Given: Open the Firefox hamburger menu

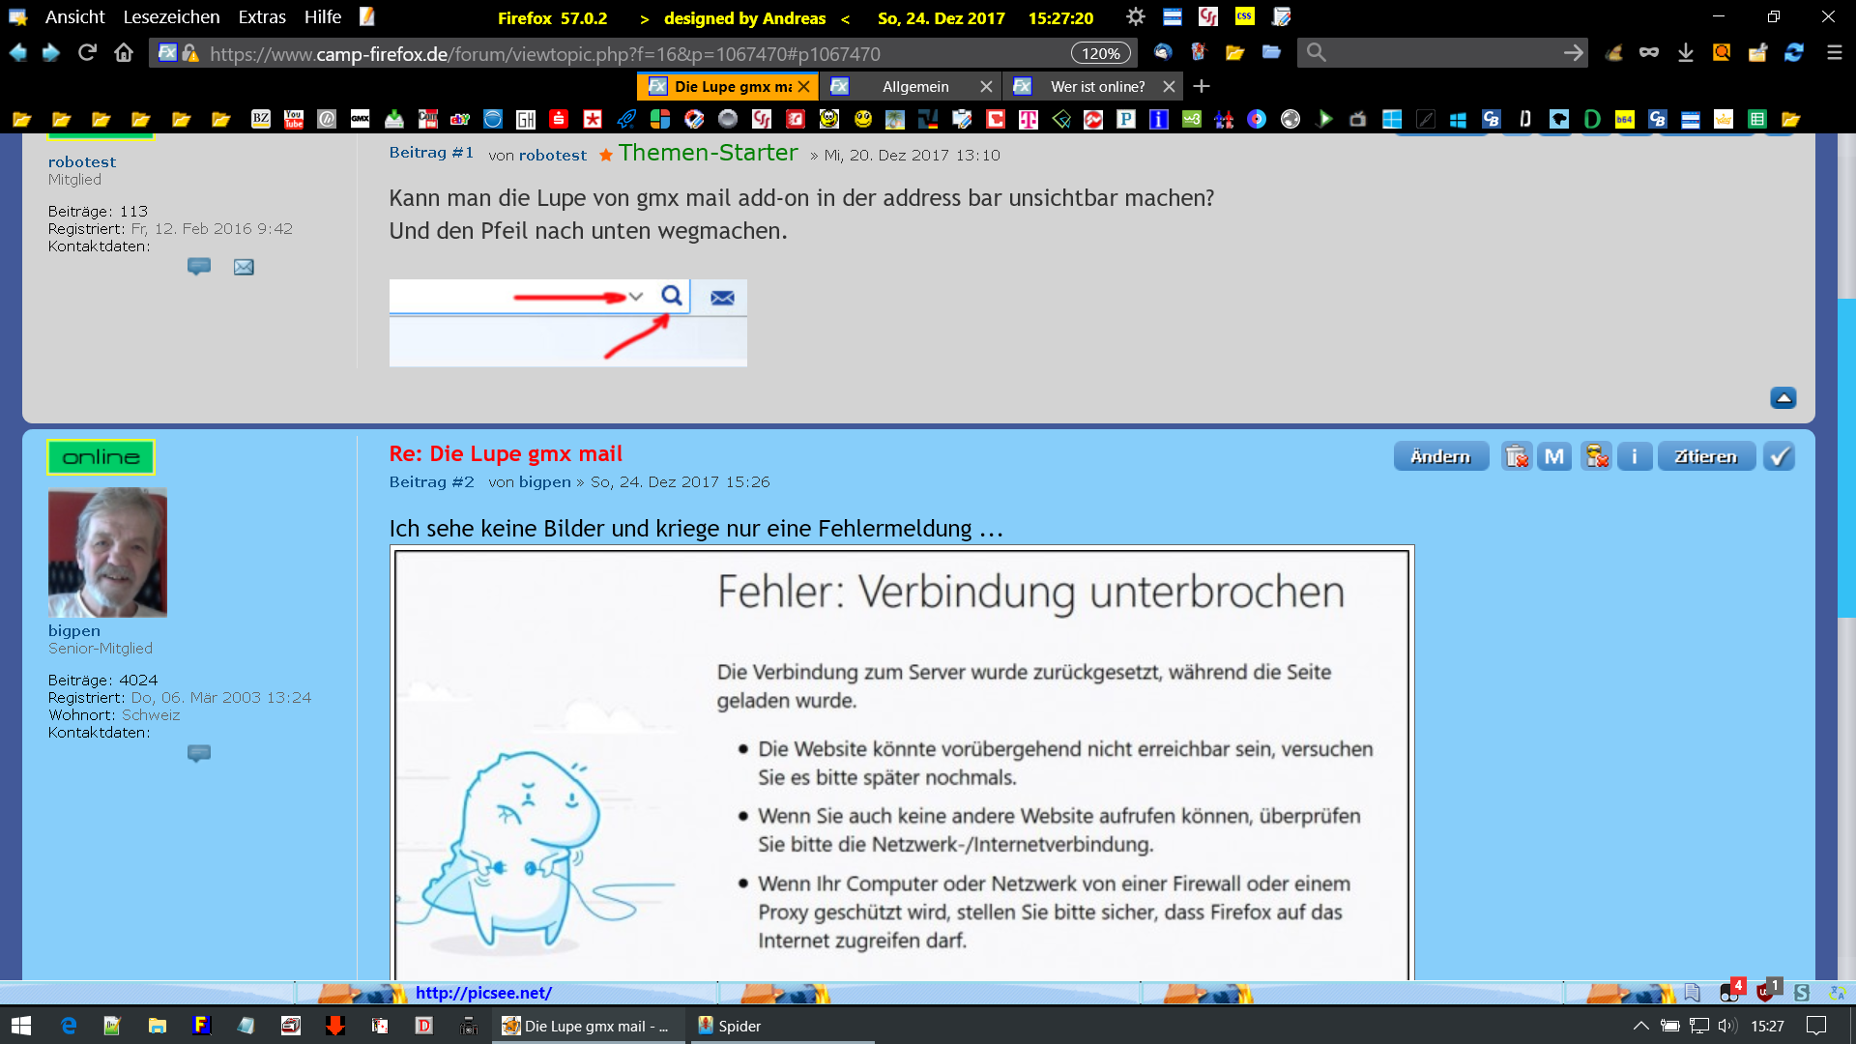Looking at the screenshot, I should (1834, 53).
